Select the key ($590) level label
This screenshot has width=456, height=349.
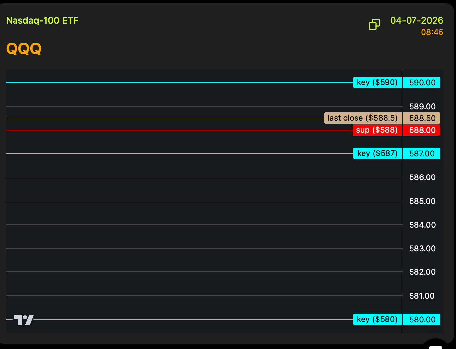[x=377, y=82]
